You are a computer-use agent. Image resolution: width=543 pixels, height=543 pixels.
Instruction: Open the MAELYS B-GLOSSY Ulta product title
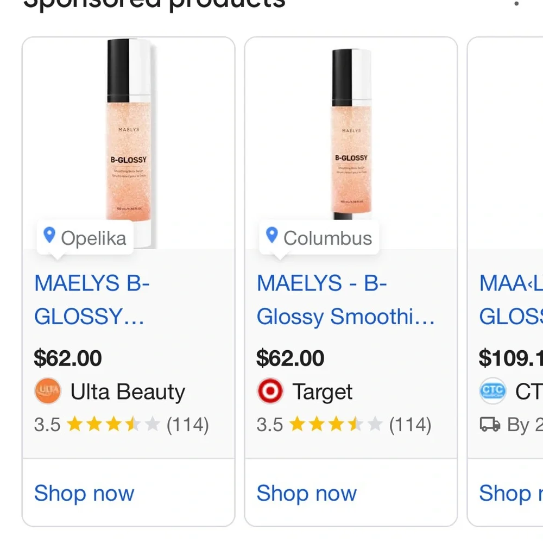point(91,300)
